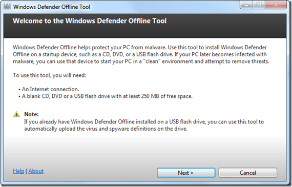
Task: Maximize the Windows Defender Offline Tool window
Action: point(259,5)
